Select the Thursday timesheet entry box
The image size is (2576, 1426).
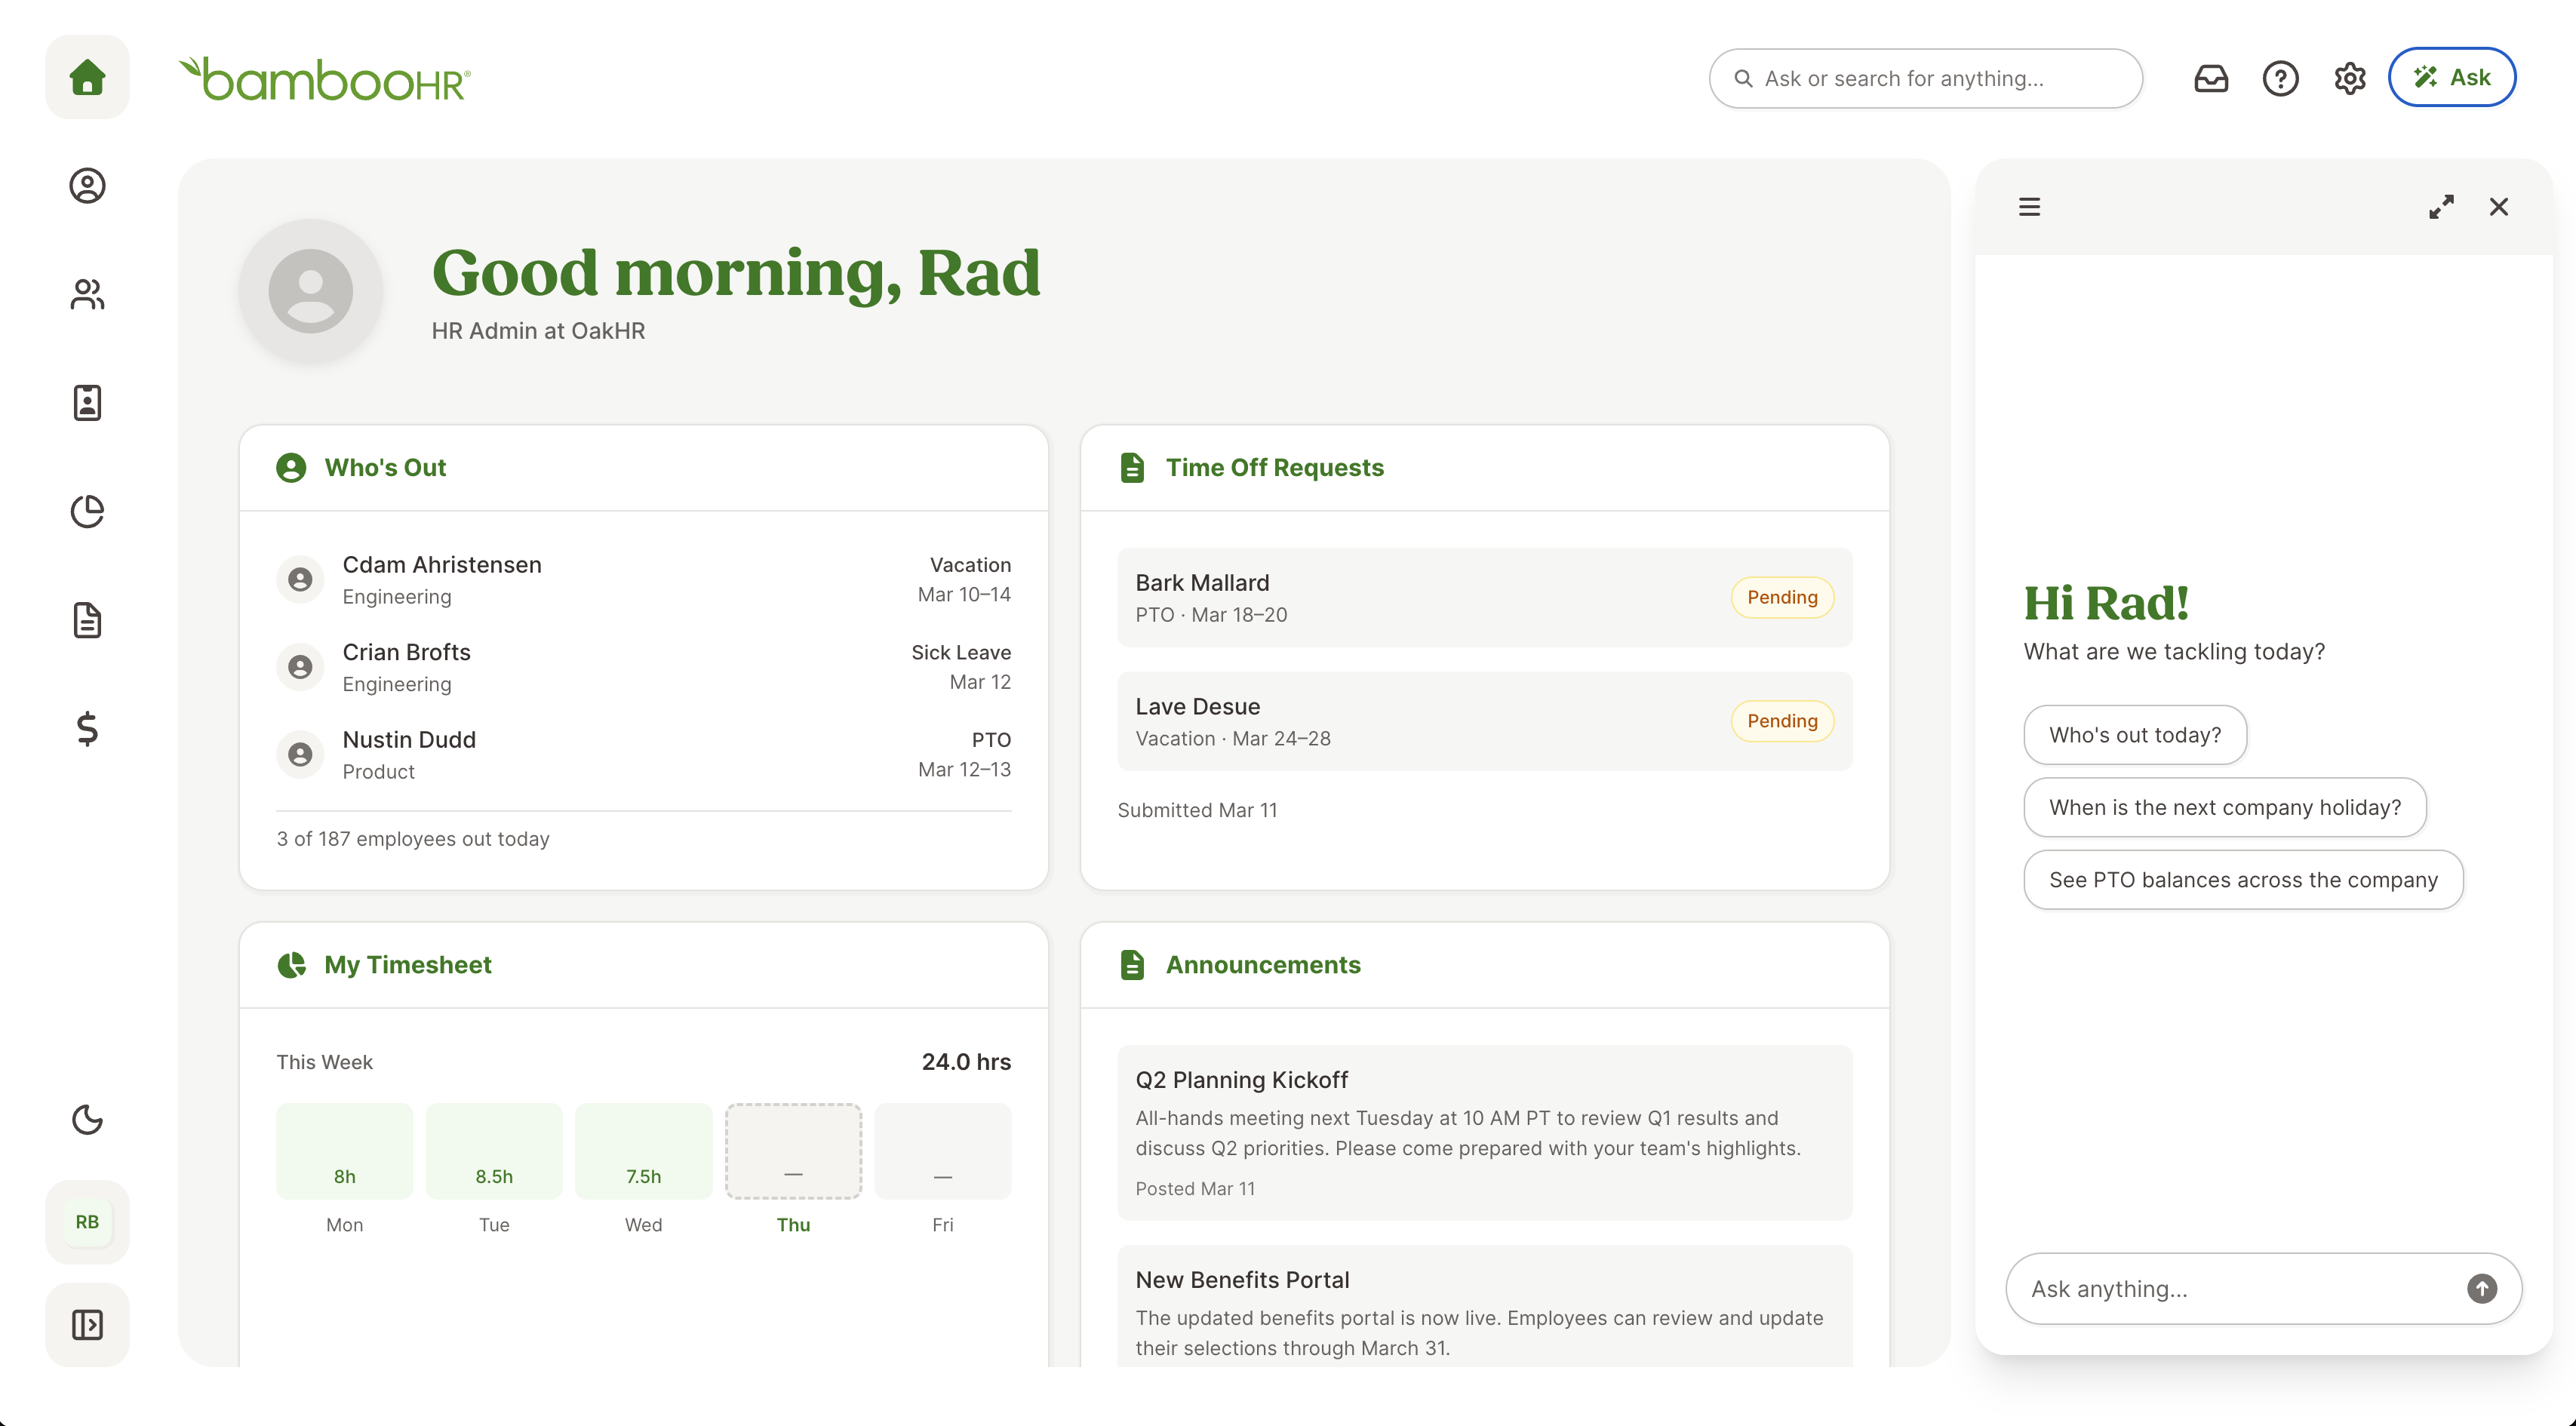coord(793,1151)
